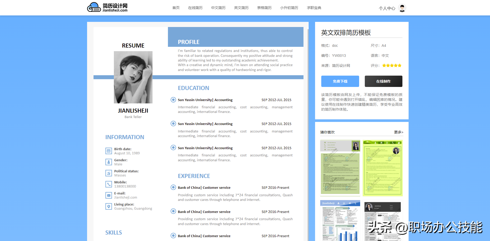Click the mobile phone icon

click(x=109, y=184)
